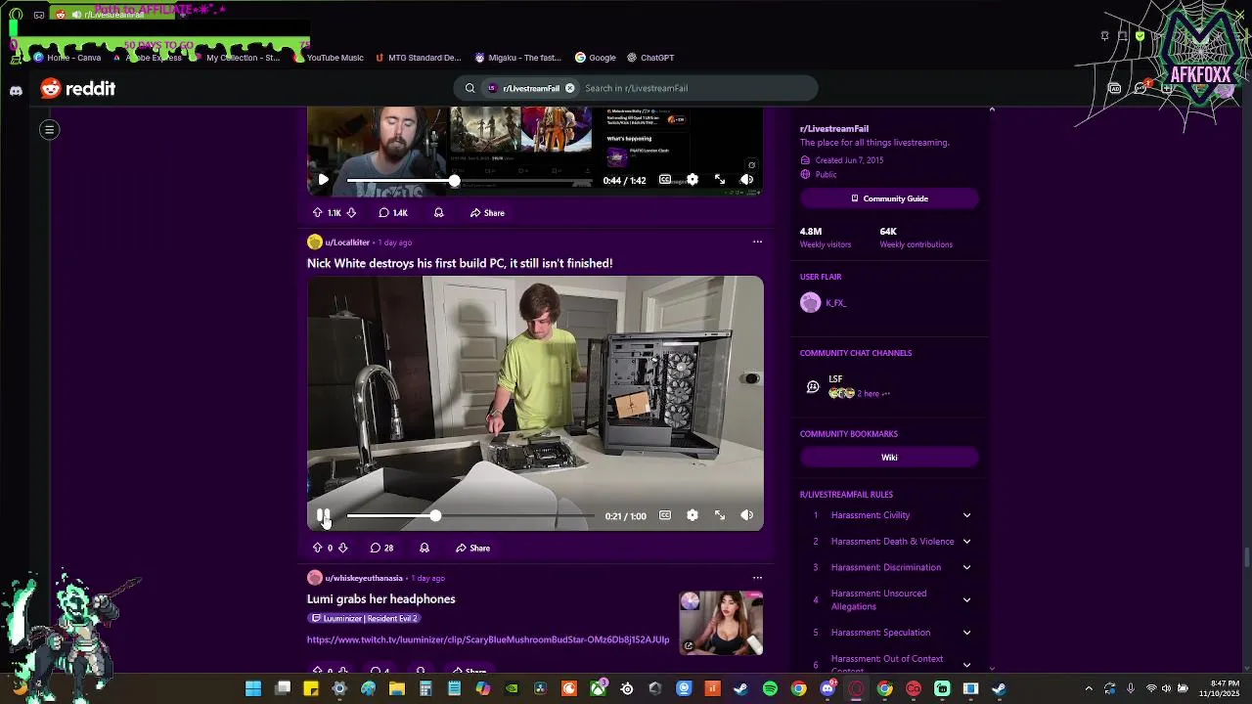Seek the top video progress bar
This screenshot has width=1252, height=704.
pos(469,180)
